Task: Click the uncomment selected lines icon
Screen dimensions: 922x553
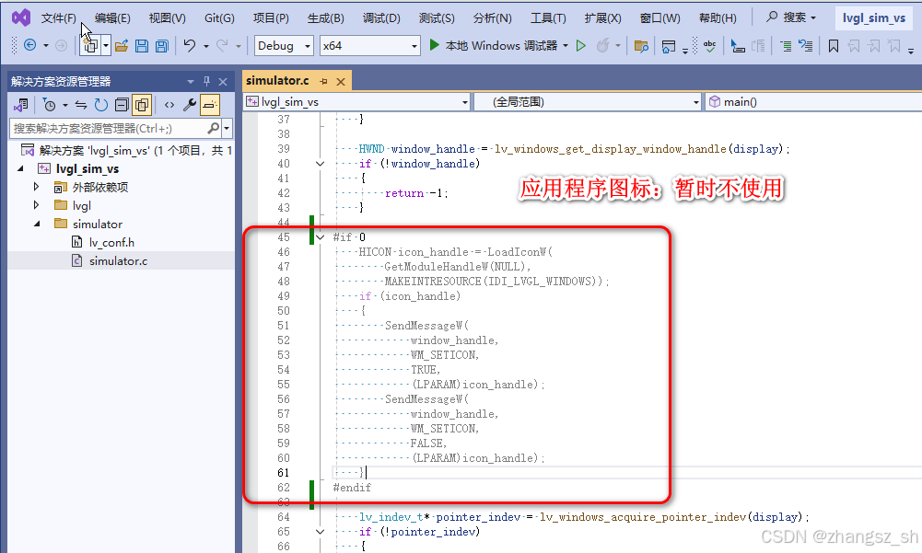Action: coord(806,45)
